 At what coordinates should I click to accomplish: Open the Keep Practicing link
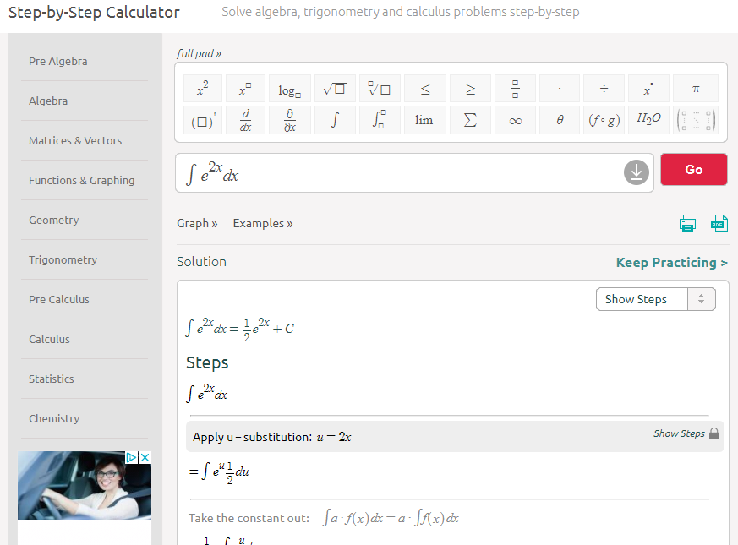tap(671, 262)
